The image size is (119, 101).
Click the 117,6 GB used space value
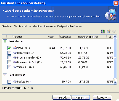[x=84, y=82]
